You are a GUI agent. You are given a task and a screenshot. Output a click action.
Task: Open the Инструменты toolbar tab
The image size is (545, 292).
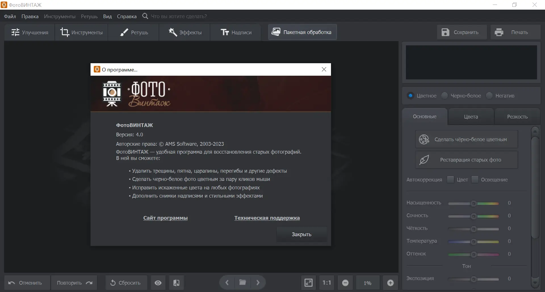tap(81, 32)
